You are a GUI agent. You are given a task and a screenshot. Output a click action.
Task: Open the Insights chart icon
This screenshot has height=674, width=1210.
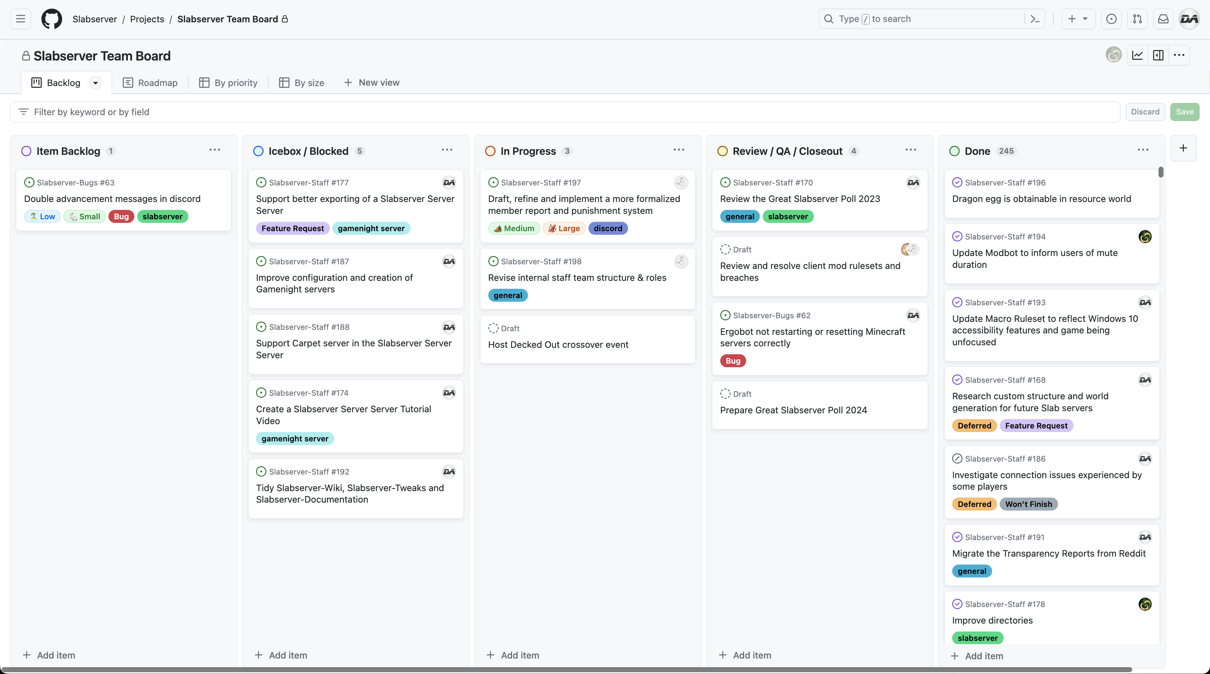[1137, 55]
